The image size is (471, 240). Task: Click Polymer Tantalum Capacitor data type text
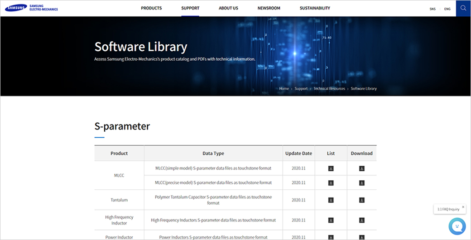213,200
